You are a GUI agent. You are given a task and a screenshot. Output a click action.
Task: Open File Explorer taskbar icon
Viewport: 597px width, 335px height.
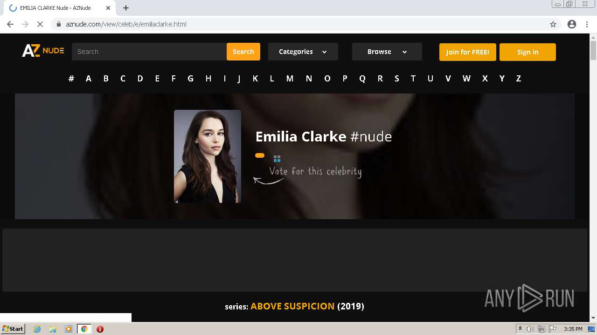(53, 329)
